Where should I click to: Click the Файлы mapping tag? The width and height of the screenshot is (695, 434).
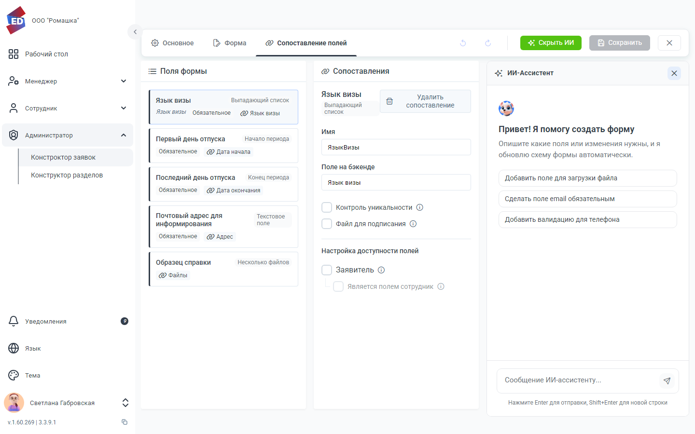coord(173,275)
